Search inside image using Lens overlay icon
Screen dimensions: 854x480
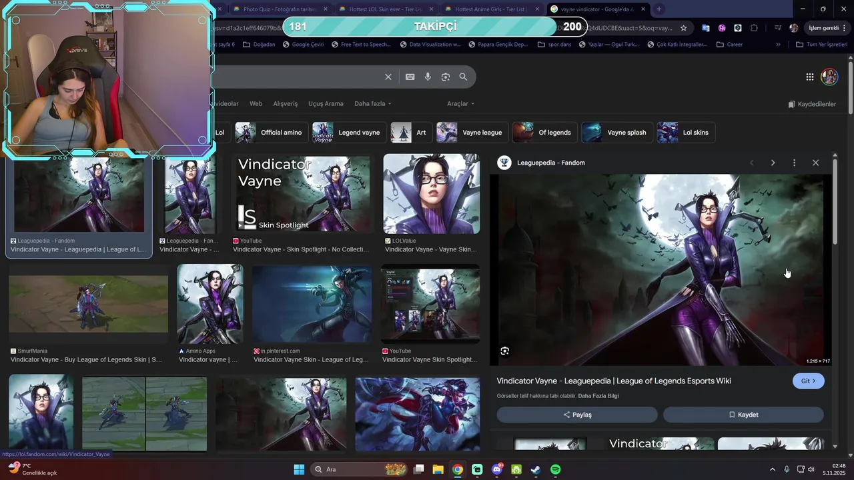pos(505,351)
